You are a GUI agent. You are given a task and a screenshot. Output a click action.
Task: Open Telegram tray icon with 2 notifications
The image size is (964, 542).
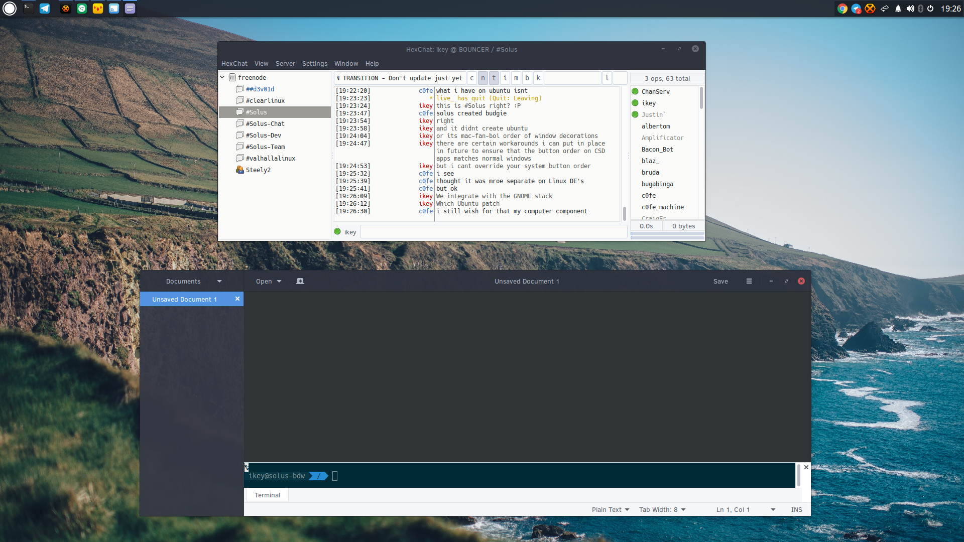tap(856, 9)
